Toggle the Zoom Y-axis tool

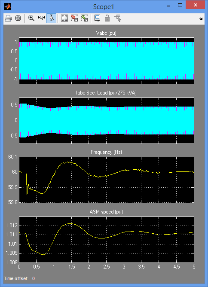pyautogui.click(x=51, y=18)
